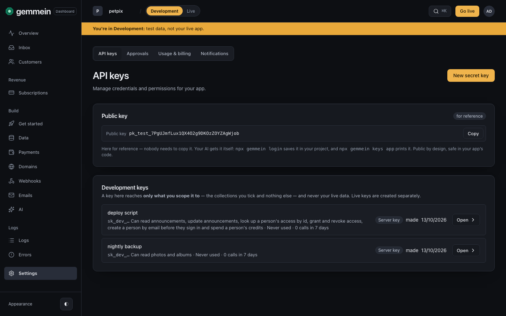506x316 pixels.
Task: Click the 'nightly backup' key name
Action: [125, 246]
